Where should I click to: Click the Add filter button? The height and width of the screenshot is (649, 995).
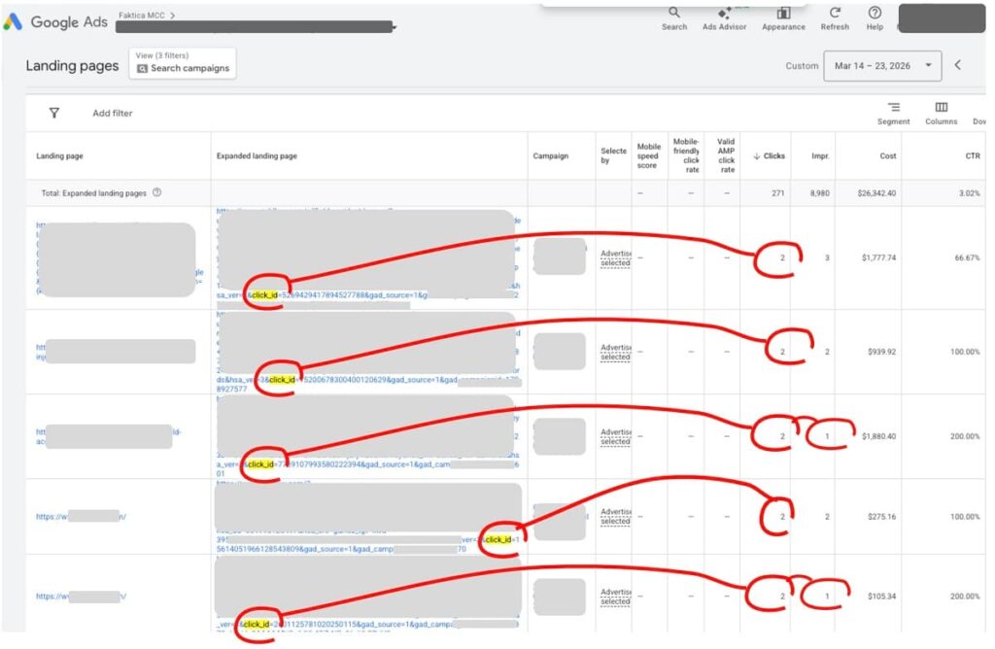[112, 113]
